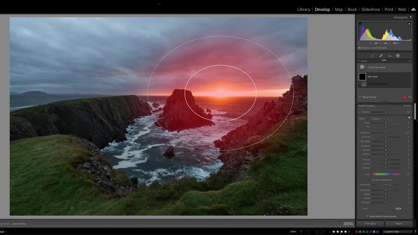The width and height of the screenshot is (418, 235).
Task: Open the overlay options three-dot menu
Action: [410, 97]
